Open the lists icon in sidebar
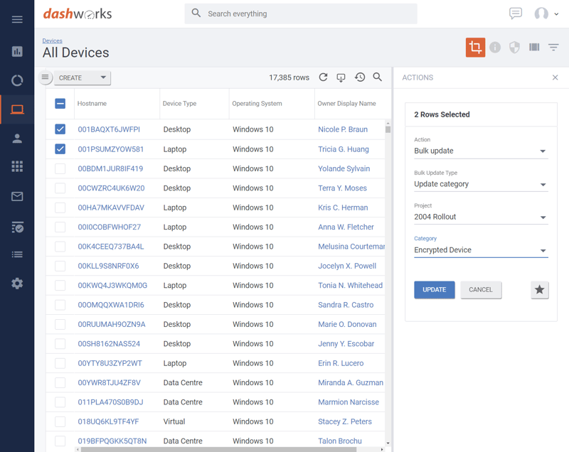This screenshot has width=569, height=452. pos(17,254)
